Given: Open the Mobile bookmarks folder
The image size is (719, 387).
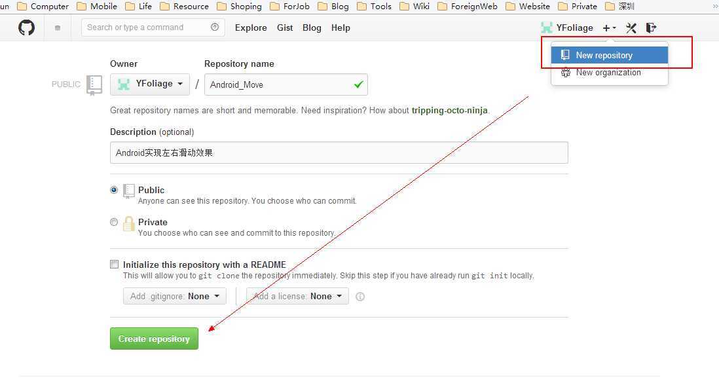Looking at the screenshot, I should point(97,7).
